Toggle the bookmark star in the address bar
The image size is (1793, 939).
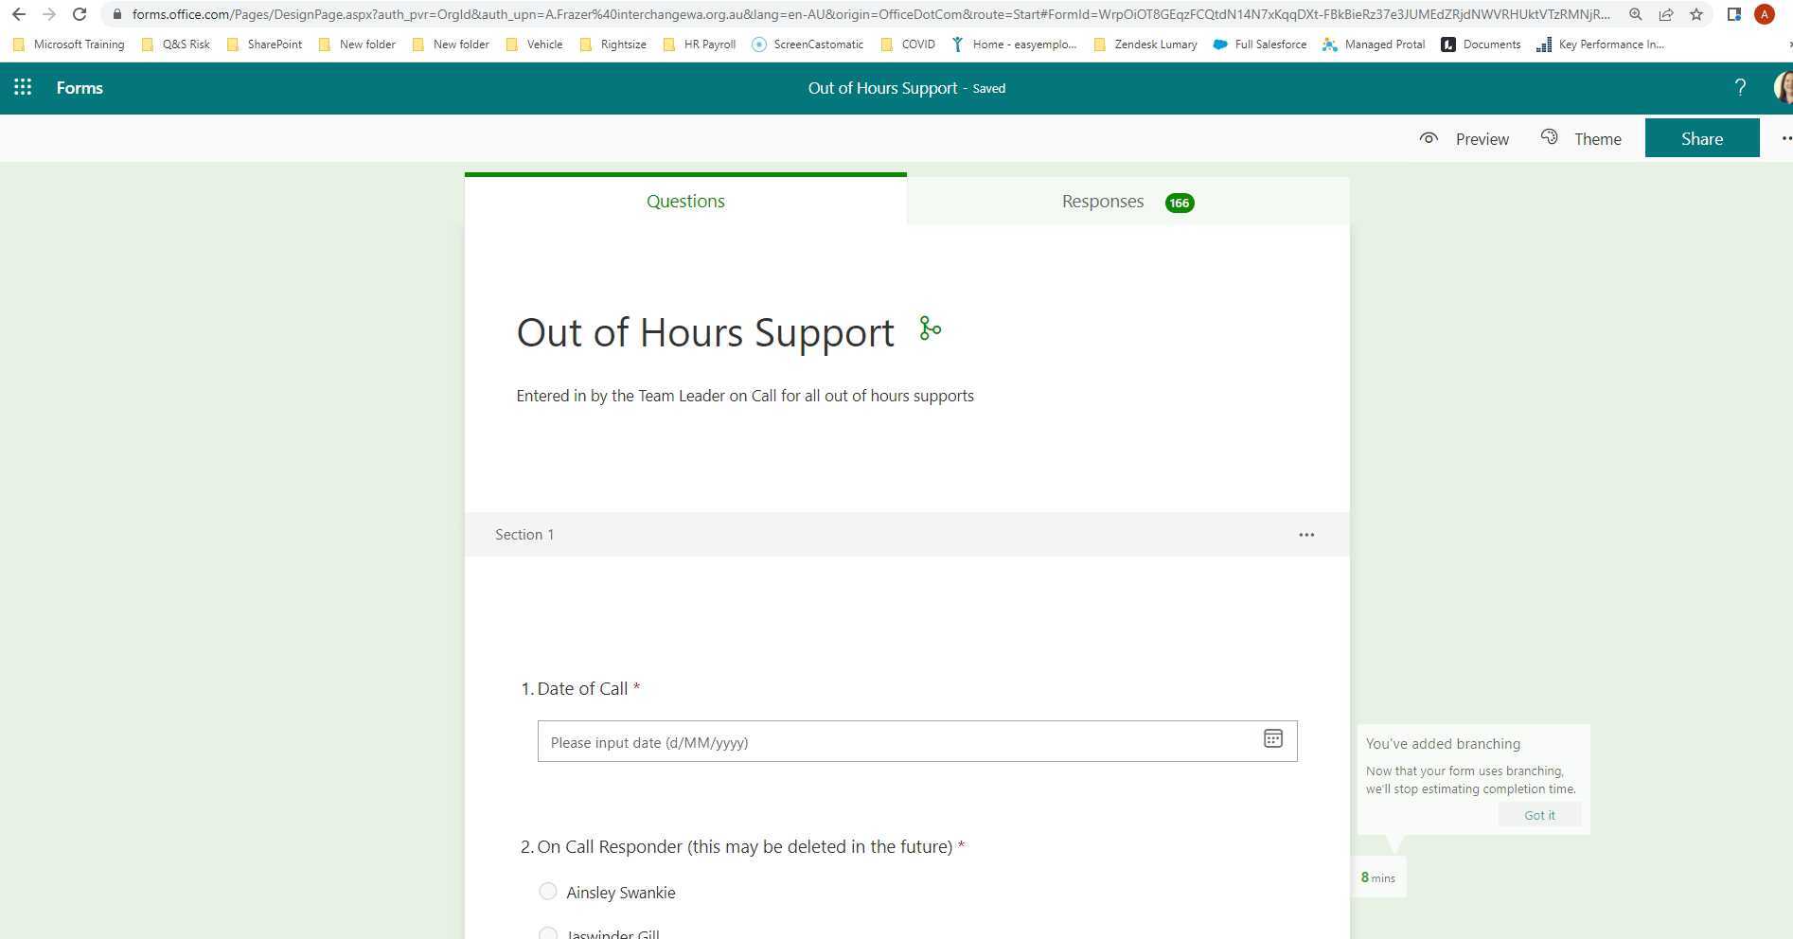click(x=1696, y=14)
